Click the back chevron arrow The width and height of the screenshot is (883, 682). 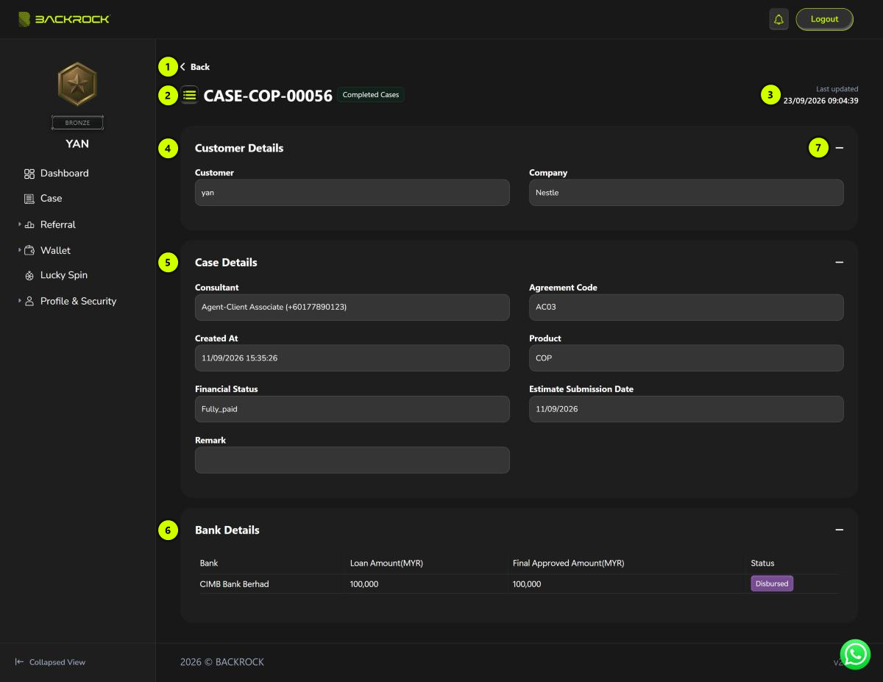(x=182, y=67)
